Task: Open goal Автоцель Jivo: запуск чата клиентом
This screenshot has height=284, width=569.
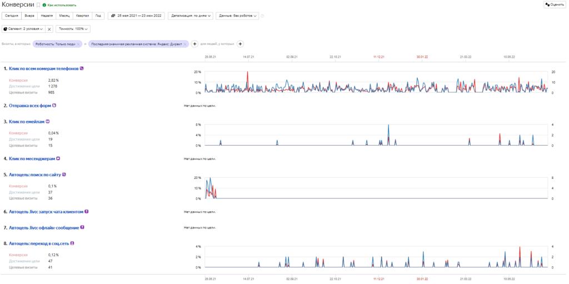Action: (x=46, y=212)
